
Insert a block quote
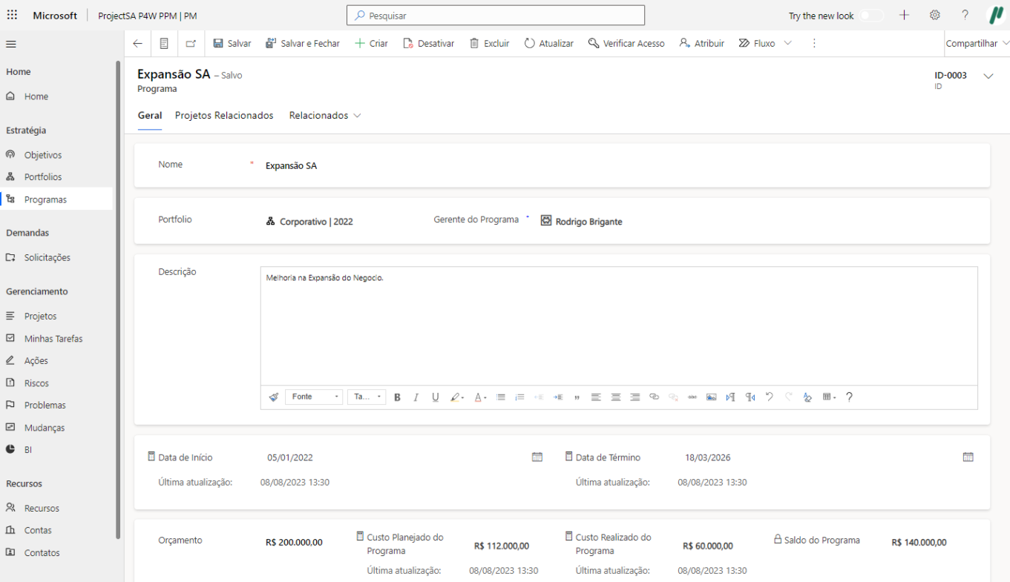pos(577,397)
